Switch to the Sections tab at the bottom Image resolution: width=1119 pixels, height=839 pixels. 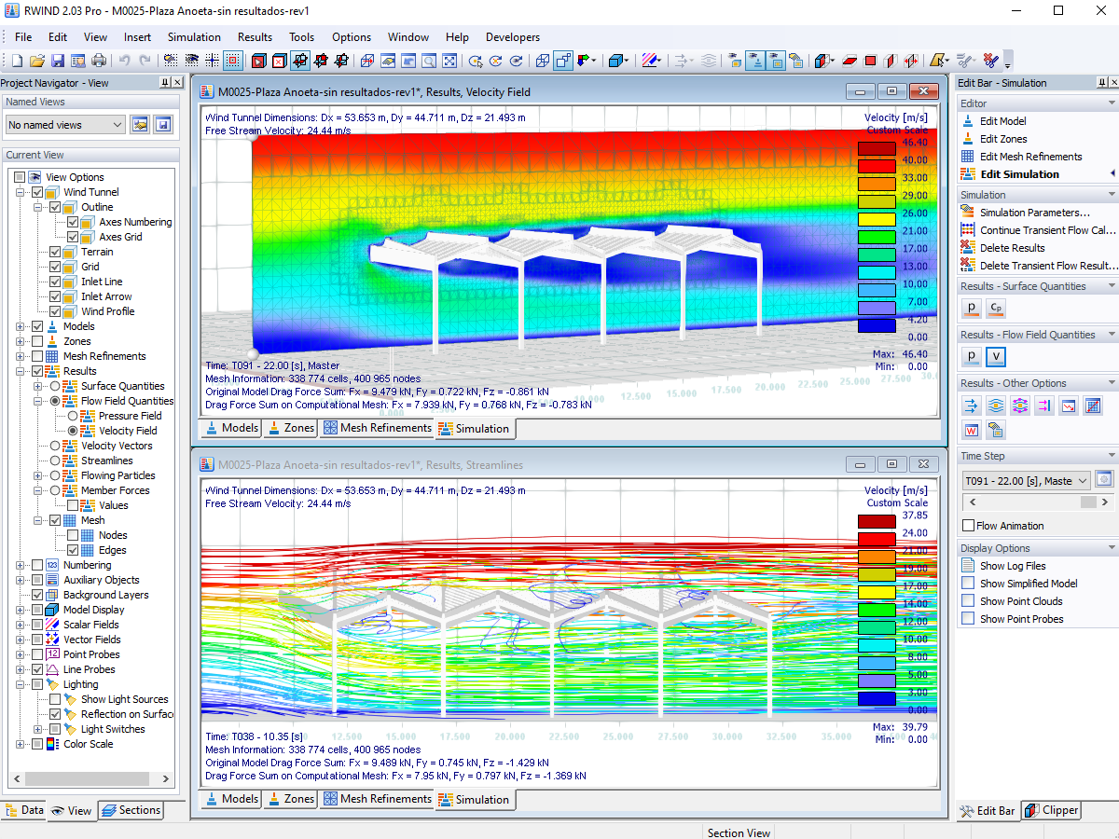[x=131, y=810]
